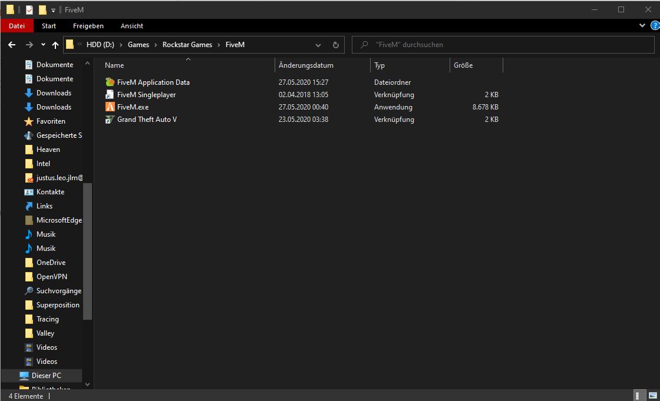The width and height of the screenshot is (660, 401).
Task: Open Help with the question mark icon
Action: point(655,26)
